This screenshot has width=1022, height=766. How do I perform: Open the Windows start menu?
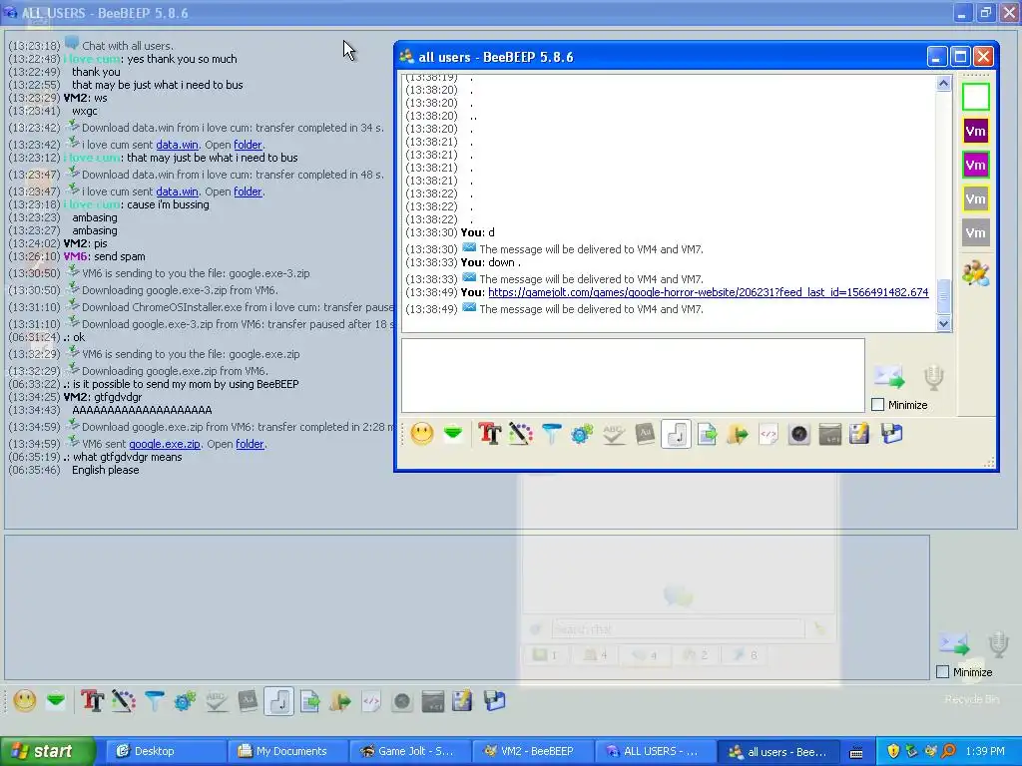(47, 751)
